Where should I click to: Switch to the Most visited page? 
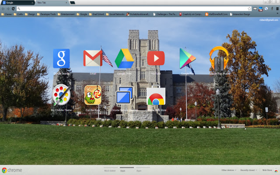click(x=110, y=170)
